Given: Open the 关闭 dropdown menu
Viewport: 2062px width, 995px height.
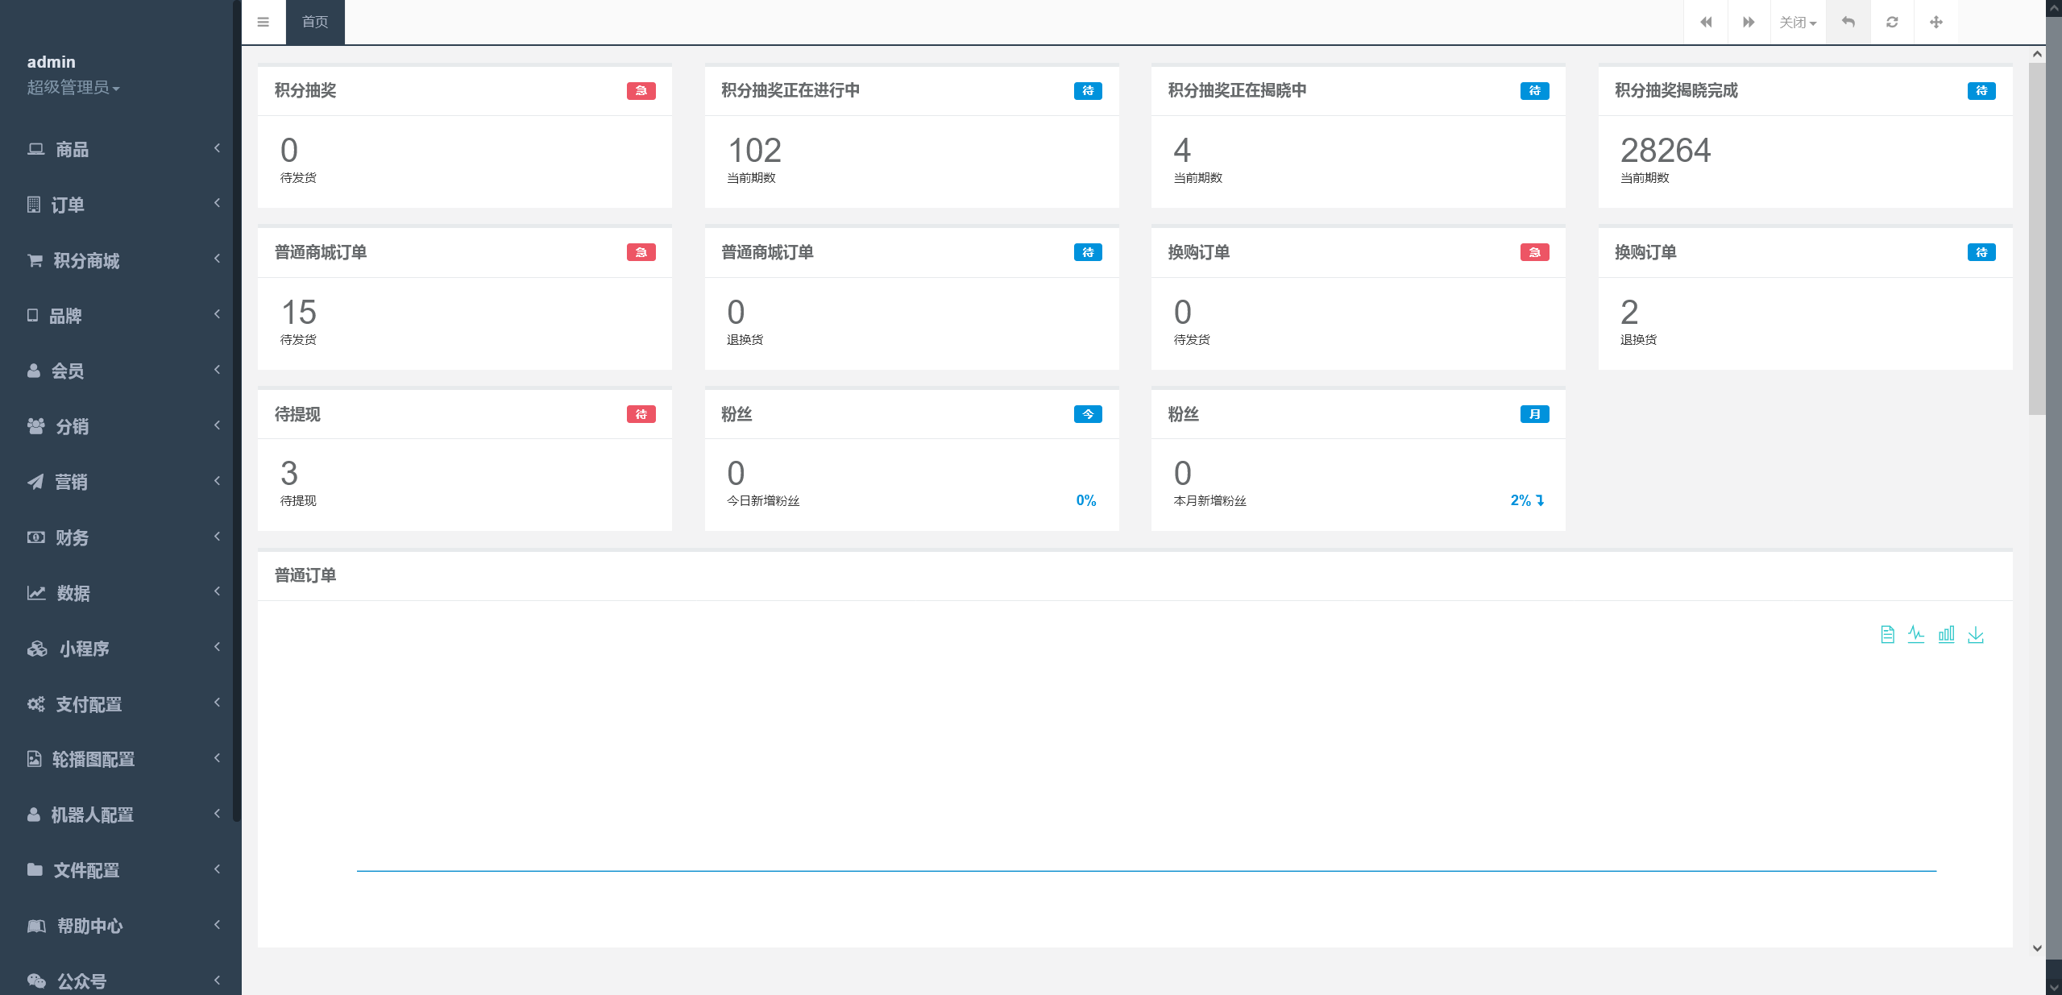Looking at the screenshot, I should [x=1797, y=22].
